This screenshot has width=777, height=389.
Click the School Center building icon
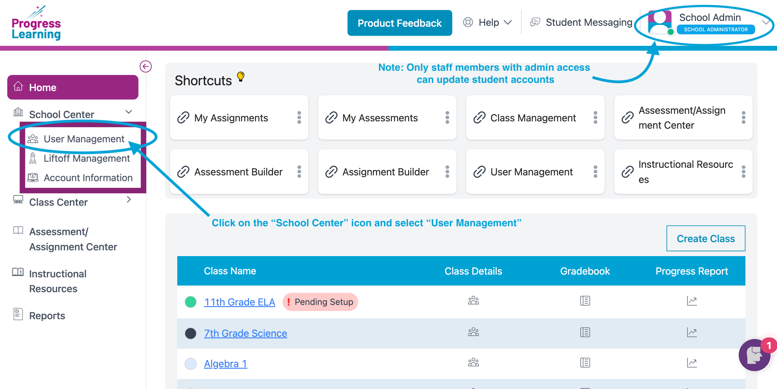(18, 112)
